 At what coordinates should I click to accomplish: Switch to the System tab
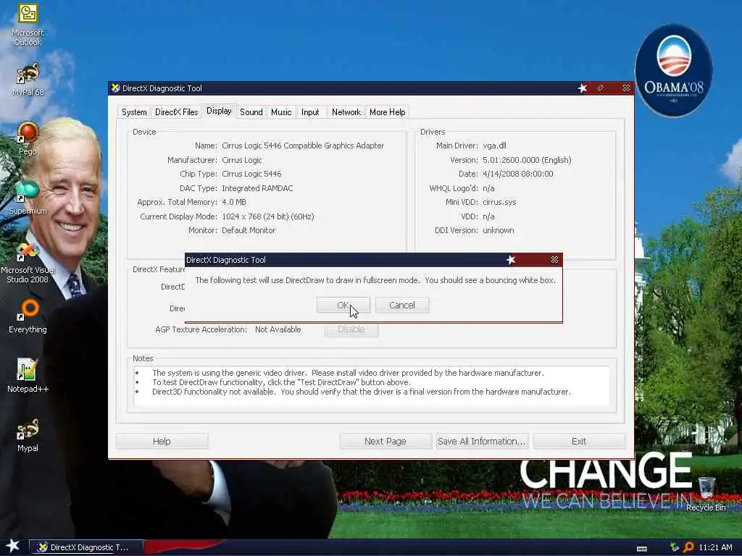[134, 112]
